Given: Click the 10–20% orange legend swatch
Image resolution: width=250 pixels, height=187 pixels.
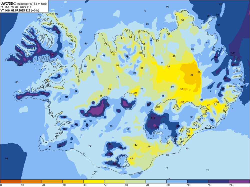Looking at the screenshot, I should (31, 182).
